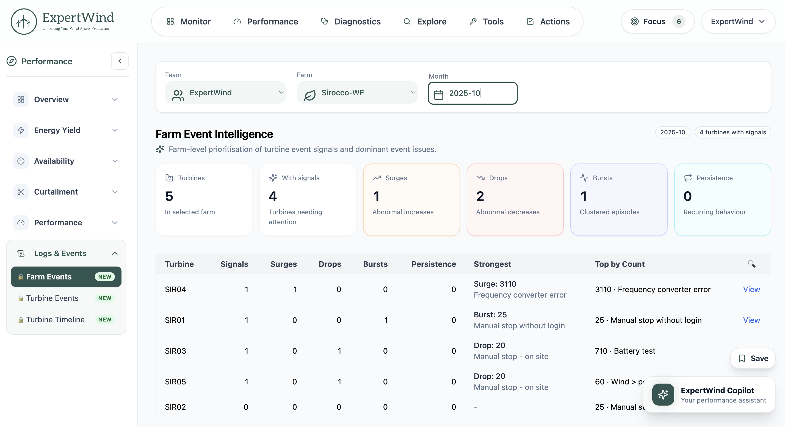Expand the Curtailment section
The image size is (785, 427).
tap(115, 192)
